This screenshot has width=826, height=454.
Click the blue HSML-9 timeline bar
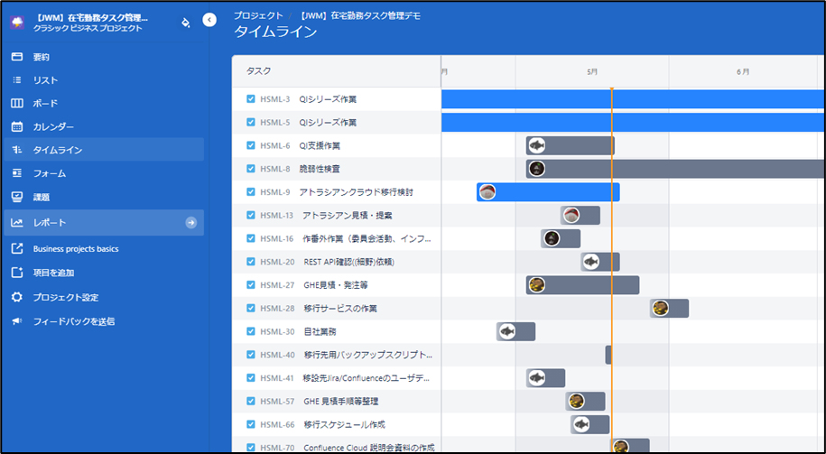(x=560, y=191)
